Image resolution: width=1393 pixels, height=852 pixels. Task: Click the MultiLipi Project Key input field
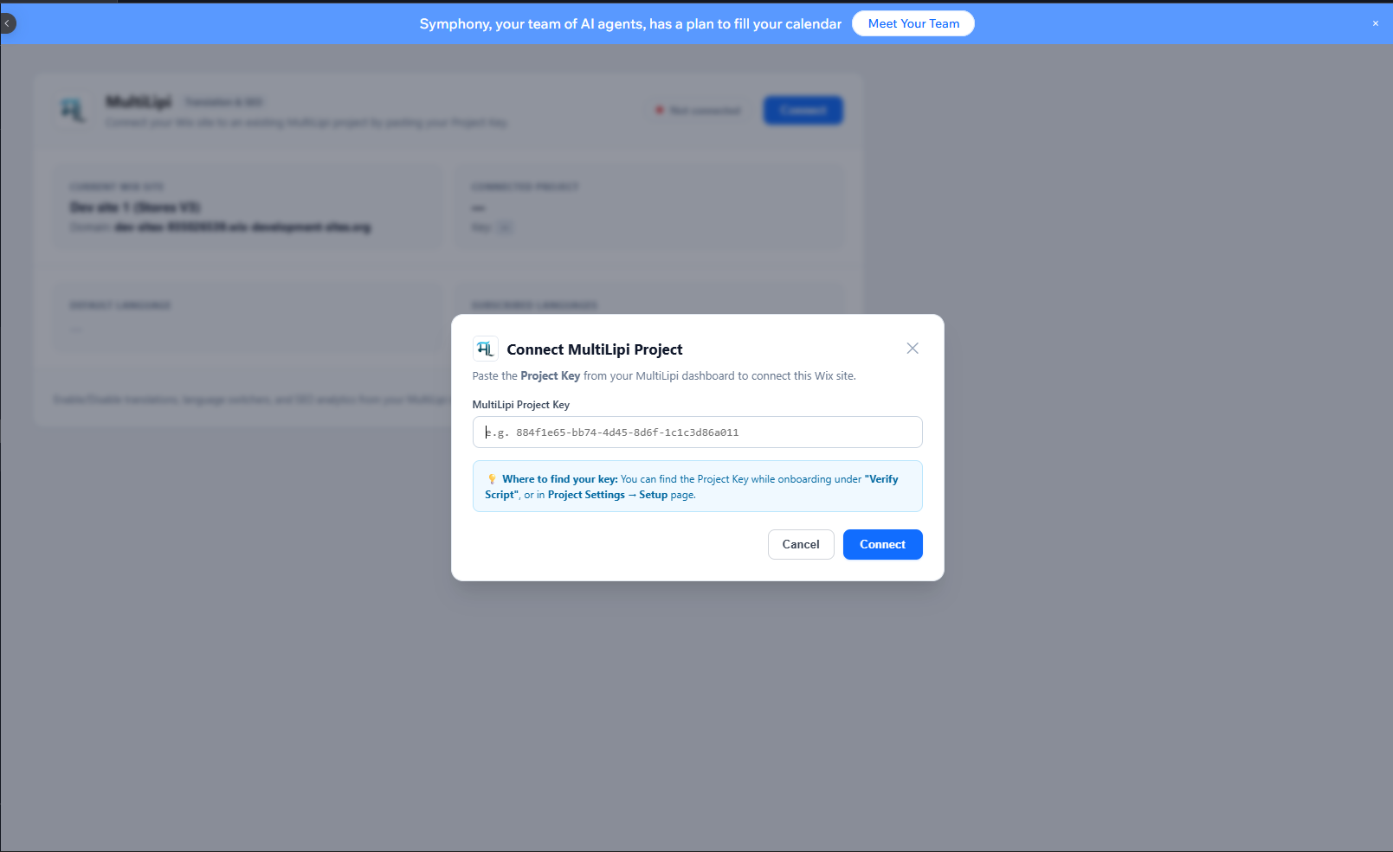pyautogui.click(x=697, y=432)
